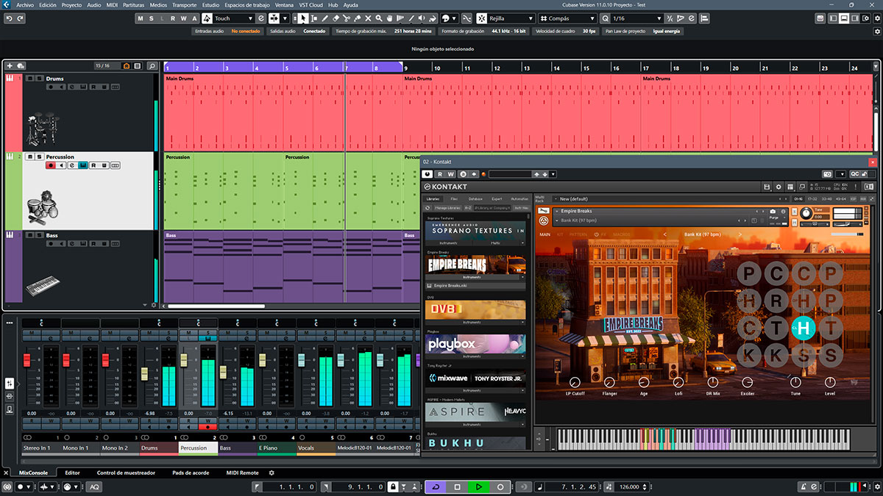Click the Play button in transport
The height and width of the screenshot is (496, 883).
478,486
